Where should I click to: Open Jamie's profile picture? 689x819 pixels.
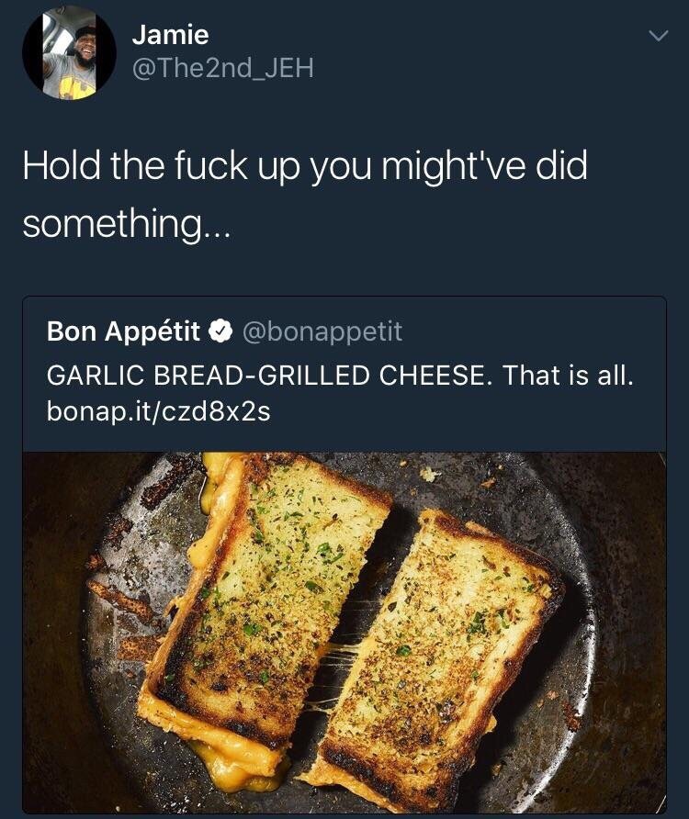[69, 52]
